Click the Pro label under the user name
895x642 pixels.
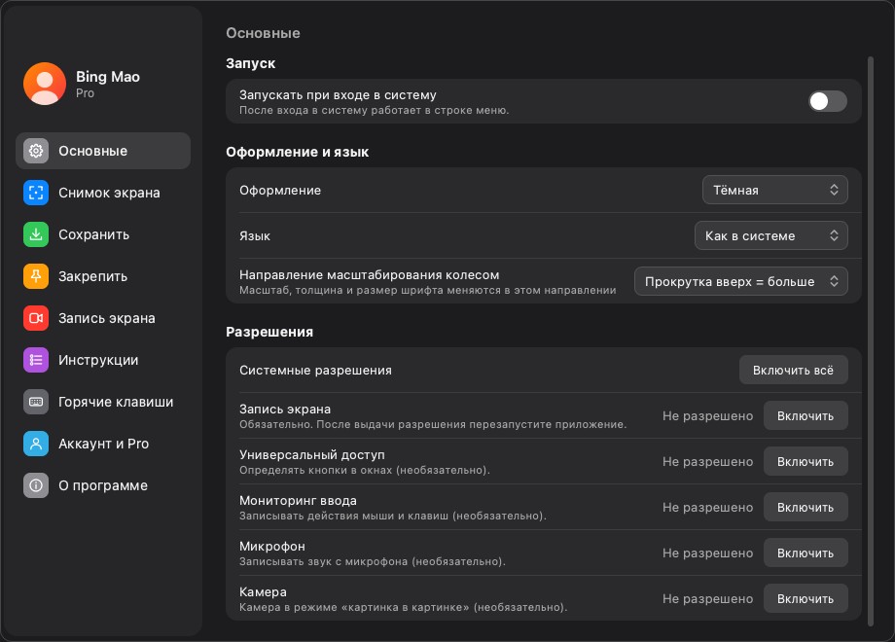click(85, 93)
